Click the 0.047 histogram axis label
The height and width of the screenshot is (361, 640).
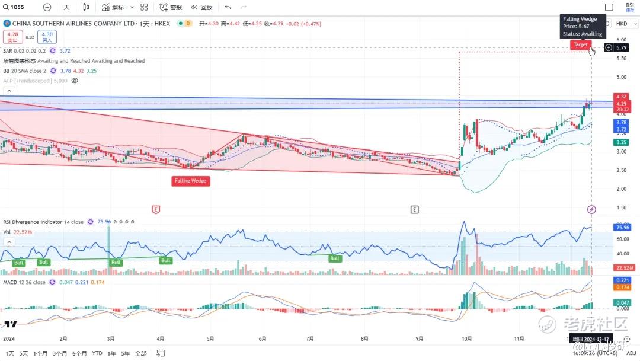[x=622, y=302]
